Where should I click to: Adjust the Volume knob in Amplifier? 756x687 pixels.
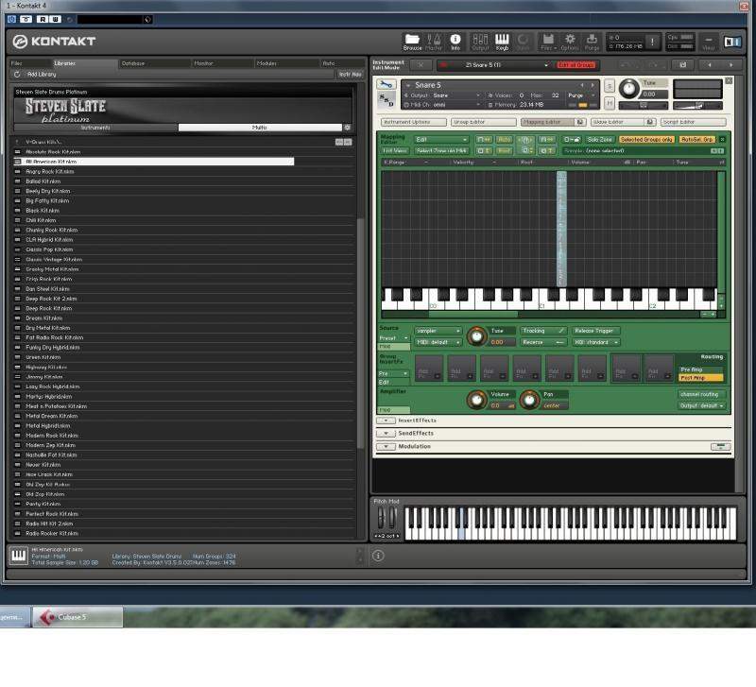[475, 400]
